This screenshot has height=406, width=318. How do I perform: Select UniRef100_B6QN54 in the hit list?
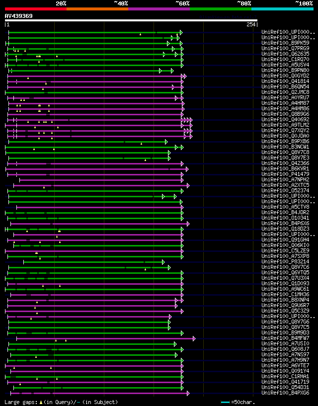285,86
